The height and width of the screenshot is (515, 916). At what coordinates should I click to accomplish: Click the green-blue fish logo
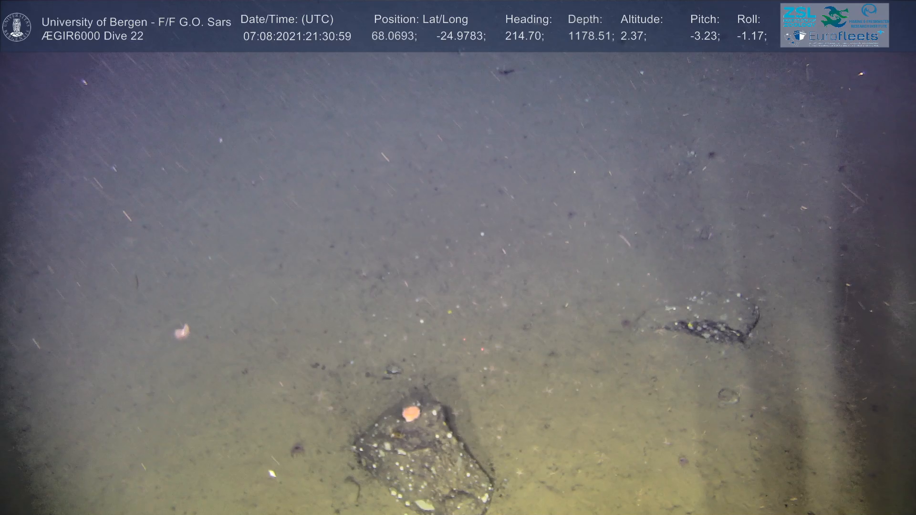pyautogui.click(x=834, y=16)
